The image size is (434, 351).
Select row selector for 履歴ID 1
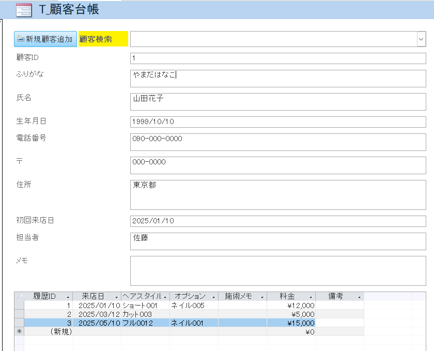[x=19, y=306]
